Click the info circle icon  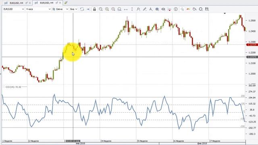coord(176,9)
